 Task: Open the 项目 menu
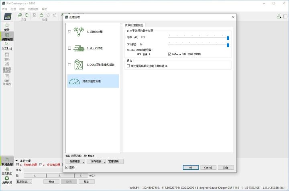4,9
